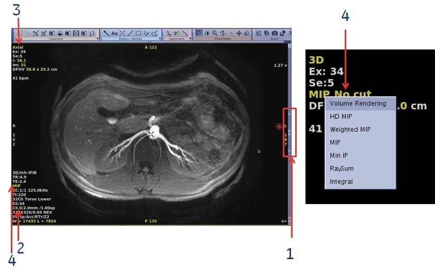This screenshot has height=269, width=435.
Task: Click the window/level brightness sun icon
Action: click(x=206, y=33)
